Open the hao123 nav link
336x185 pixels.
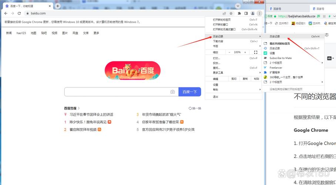(21, 33)
